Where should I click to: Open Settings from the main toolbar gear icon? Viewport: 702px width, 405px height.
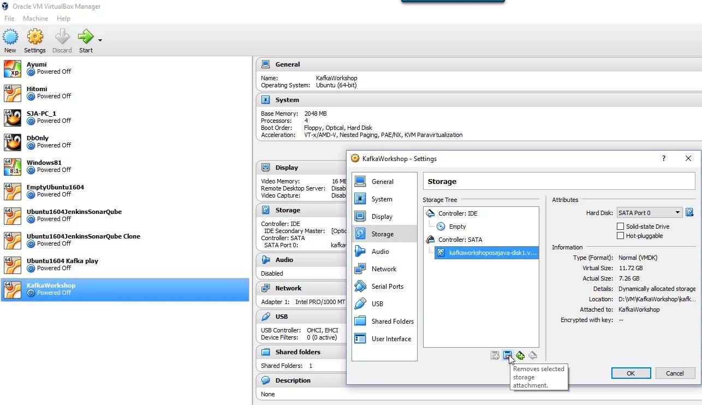click(35, 37)
